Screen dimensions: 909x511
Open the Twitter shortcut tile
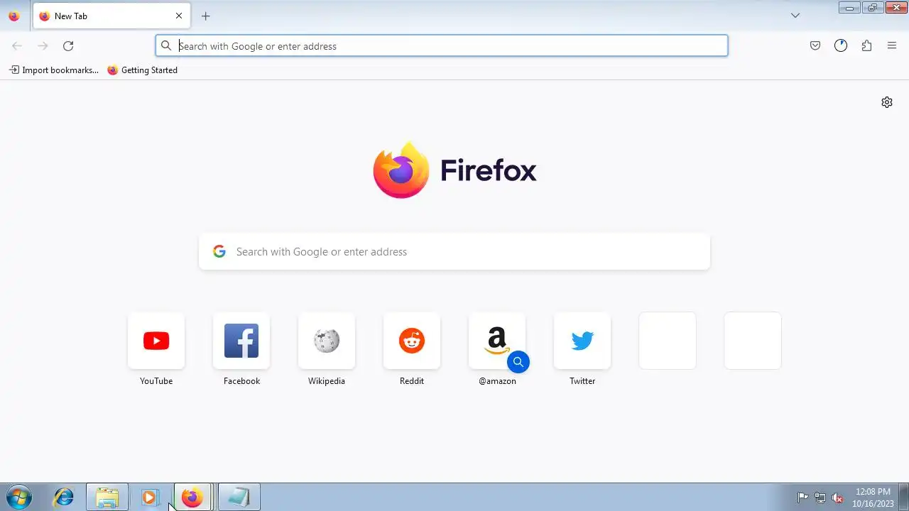click(x=582, y=341)
